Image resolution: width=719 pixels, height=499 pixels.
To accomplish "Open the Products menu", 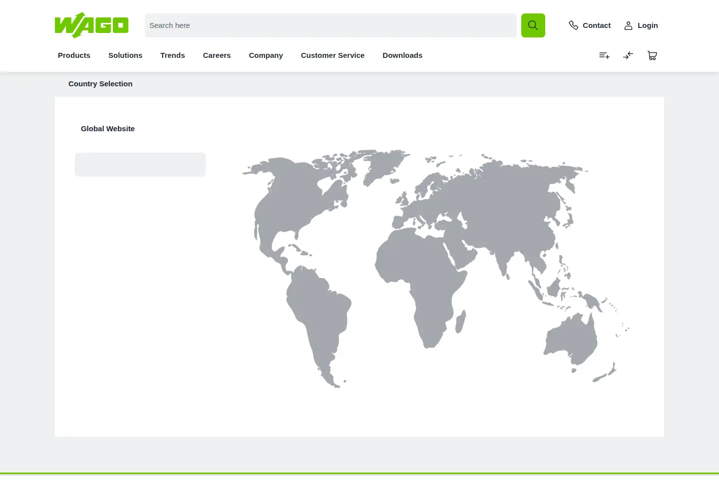I will pyautogui.click(x=74, y=55).
